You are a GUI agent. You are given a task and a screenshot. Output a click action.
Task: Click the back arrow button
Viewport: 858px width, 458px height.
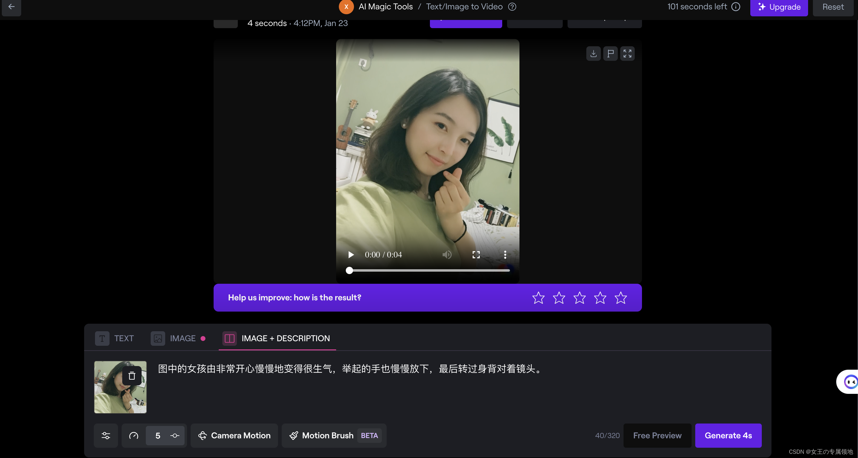(x=11, y=7)
